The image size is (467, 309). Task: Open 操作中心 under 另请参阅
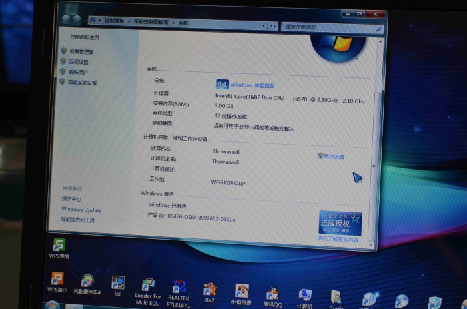pyautogui.click(x=71, y=198)
